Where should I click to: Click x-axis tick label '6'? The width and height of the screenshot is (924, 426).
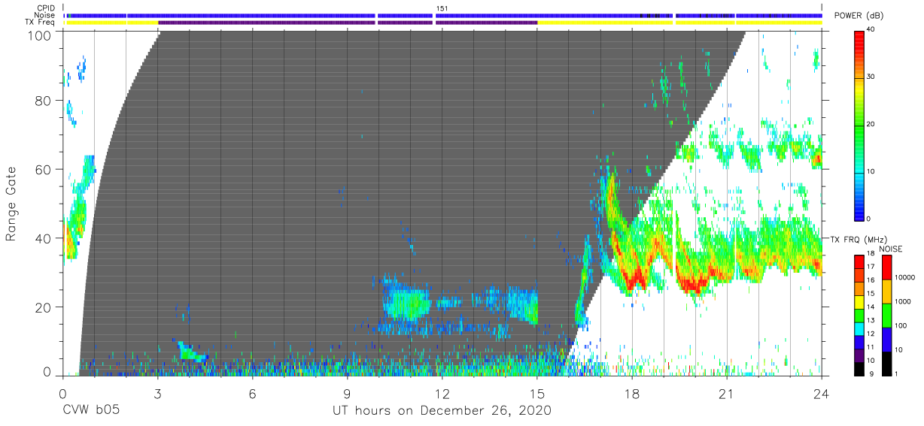point(252,393)
